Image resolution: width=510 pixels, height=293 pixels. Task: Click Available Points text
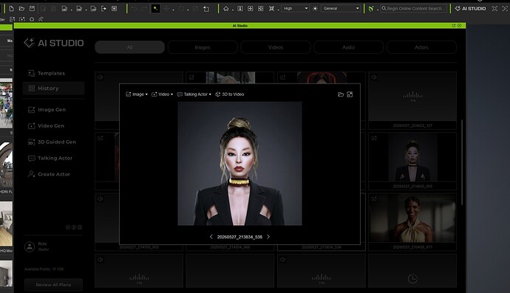[44, 269]
